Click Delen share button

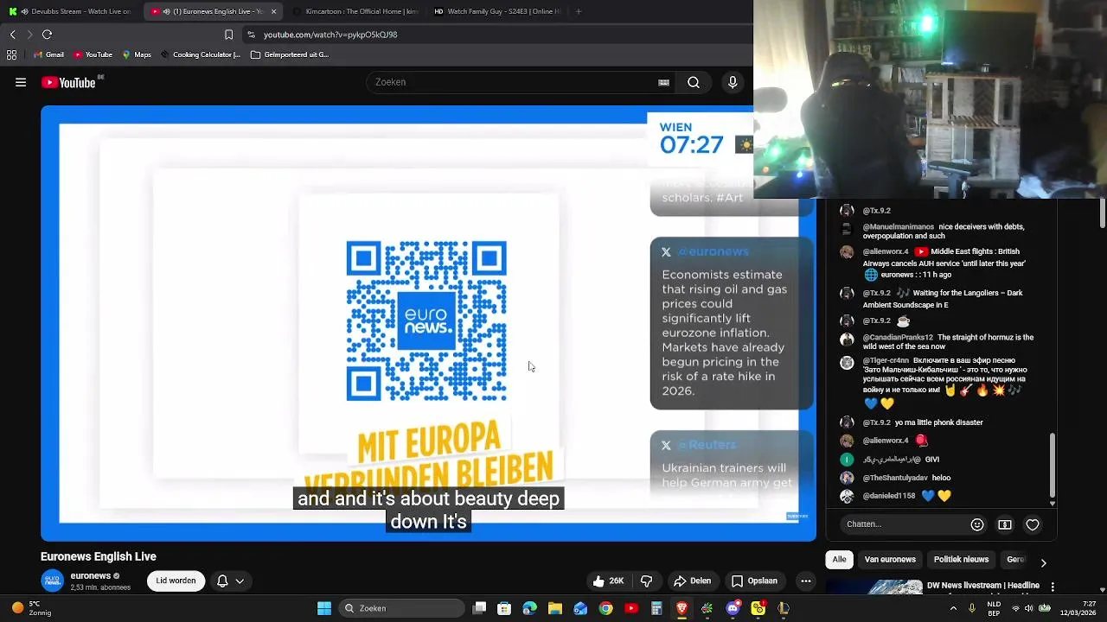pos(693,581)
